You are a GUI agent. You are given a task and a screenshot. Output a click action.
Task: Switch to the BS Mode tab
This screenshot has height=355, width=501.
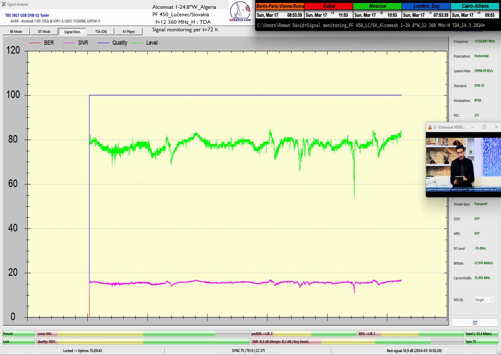click(x=16, y=32)
